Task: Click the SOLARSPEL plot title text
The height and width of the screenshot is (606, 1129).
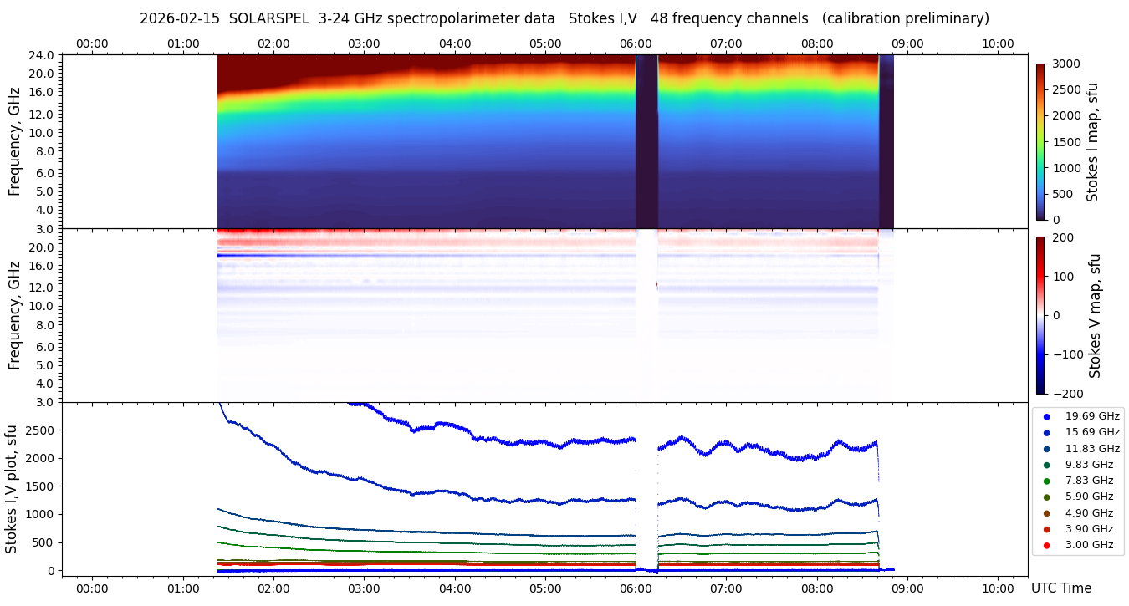Action: (x=564, y=18)
